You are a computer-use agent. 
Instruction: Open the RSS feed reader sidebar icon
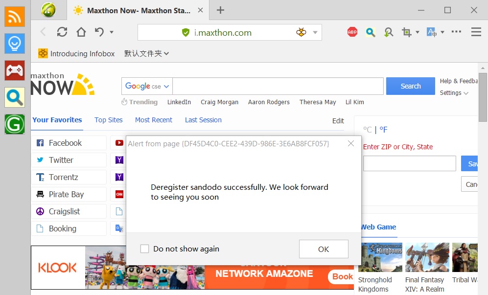pyautogui.click(x=15, y=17)
